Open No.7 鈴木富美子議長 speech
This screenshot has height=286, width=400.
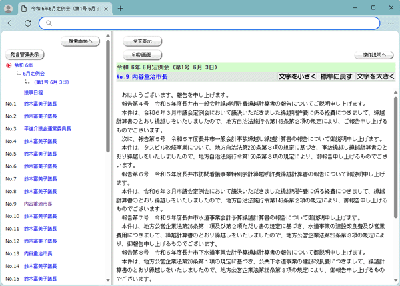tap(40, 179)
